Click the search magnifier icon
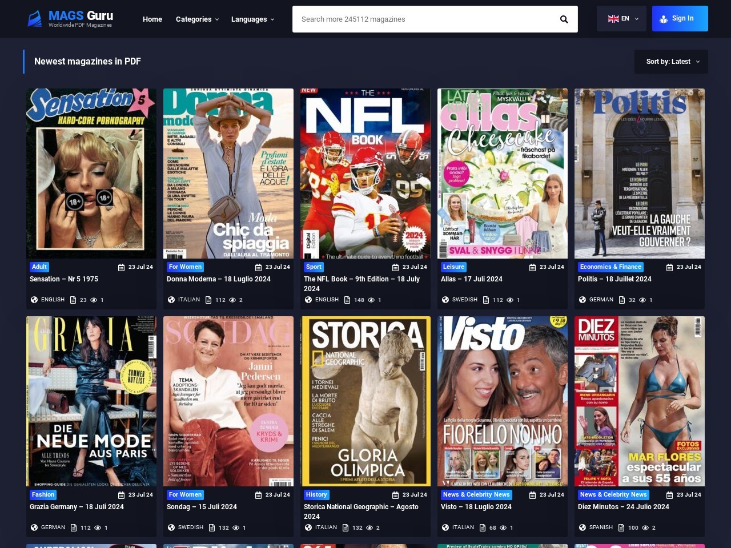This screenshot has height=548, width=731. click(564, 19)
